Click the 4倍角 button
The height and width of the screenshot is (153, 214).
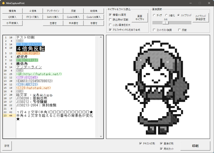tap(33, 11)
